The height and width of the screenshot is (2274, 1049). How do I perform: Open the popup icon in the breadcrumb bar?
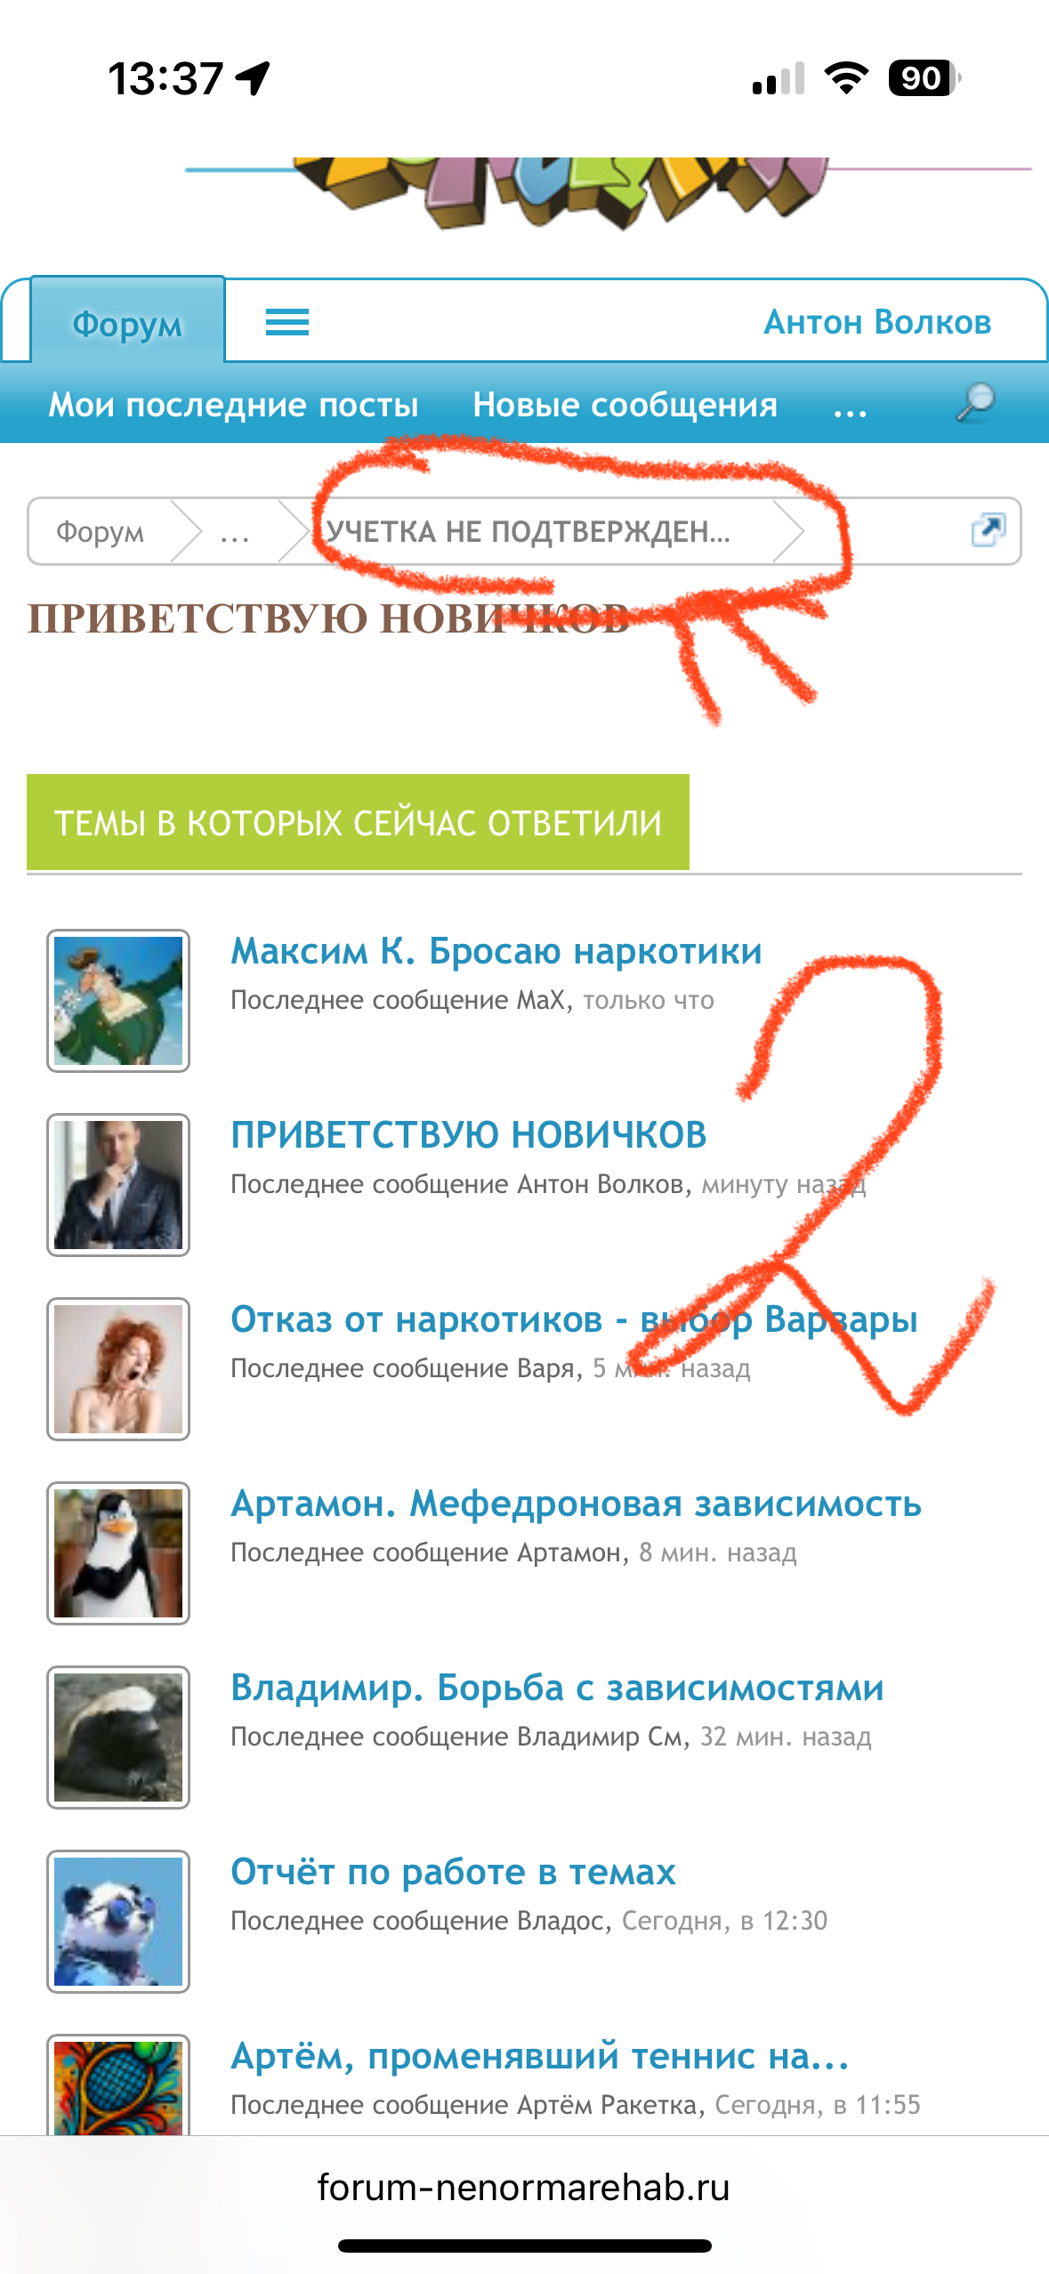point(988,530)
